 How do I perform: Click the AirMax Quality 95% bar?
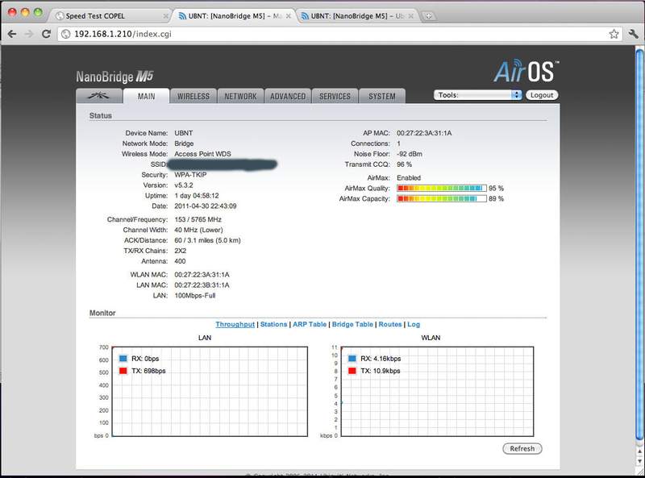click(x=442, y=188)
